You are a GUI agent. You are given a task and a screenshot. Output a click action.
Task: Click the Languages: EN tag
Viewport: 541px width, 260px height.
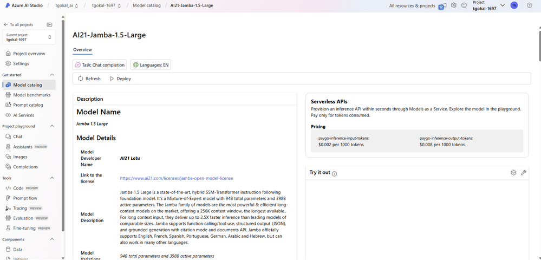point(151,64)
